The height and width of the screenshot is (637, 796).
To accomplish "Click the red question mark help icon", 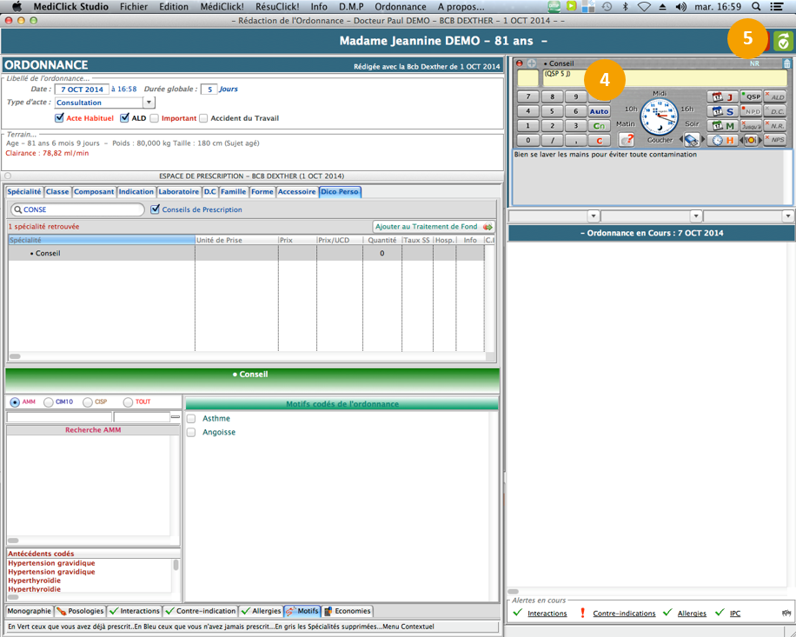I will pyautogui.click(x=627, y=140).
